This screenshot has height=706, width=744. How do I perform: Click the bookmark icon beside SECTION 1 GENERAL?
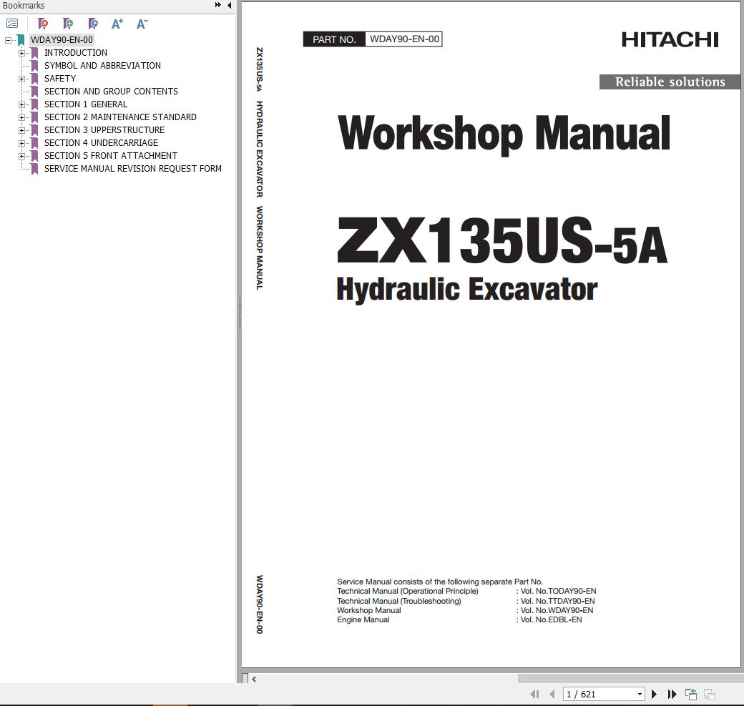point(34,104)
